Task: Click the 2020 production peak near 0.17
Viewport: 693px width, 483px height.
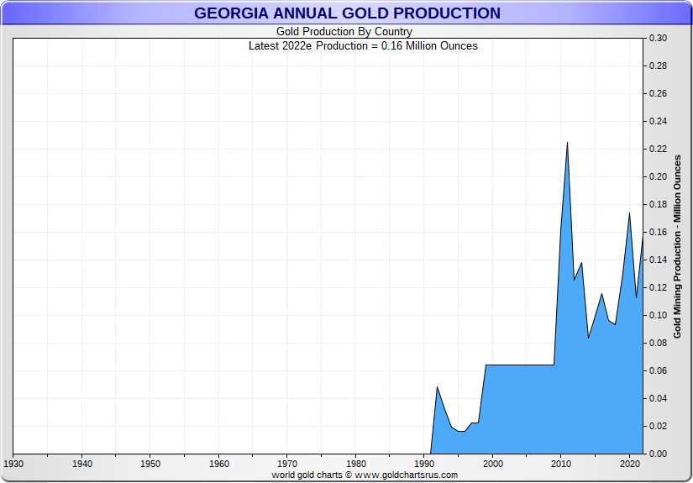Action: click(629, 213)
